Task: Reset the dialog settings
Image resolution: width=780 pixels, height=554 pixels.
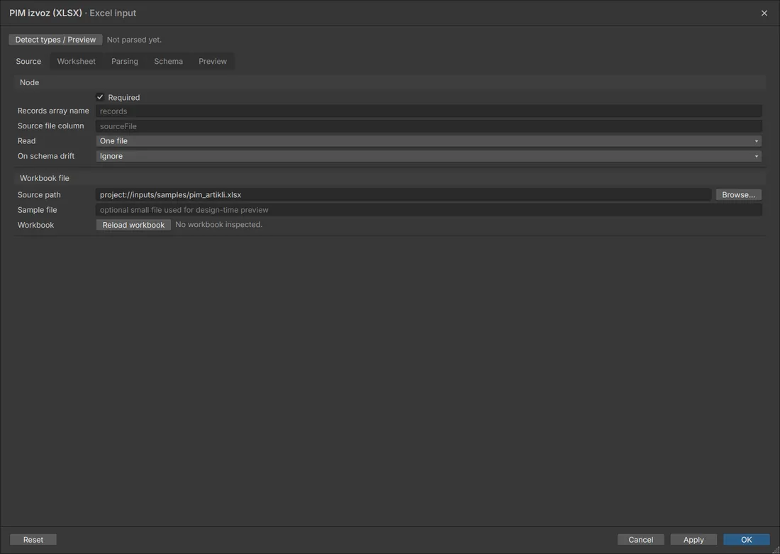Action: pos(33,540)
